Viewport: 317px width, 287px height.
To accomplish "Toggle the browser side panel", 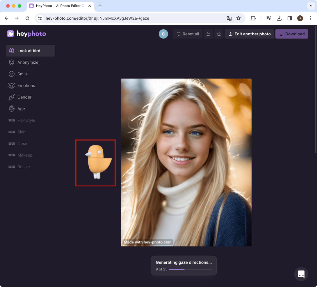I will 289,18.
